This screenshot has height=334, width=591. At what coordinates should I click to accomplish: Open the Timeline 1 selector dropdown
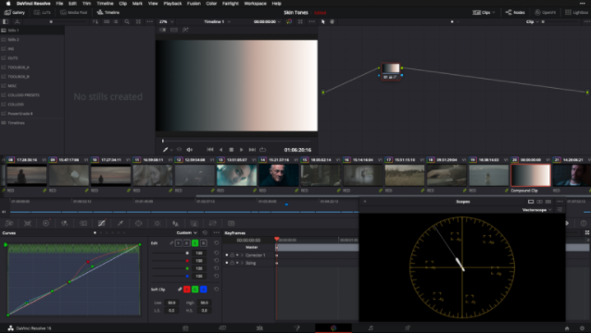point(217,22)
